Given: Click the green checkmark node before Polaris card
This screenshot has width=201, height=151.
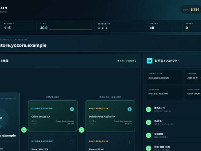Looking at the screenshot, I should [x=82, y=130].
